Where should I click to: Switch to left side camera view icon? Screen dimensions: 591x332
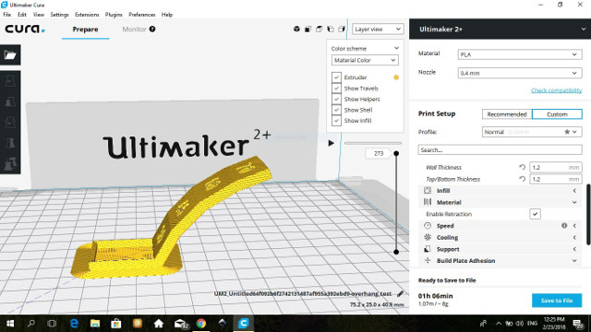pos(331,29)
